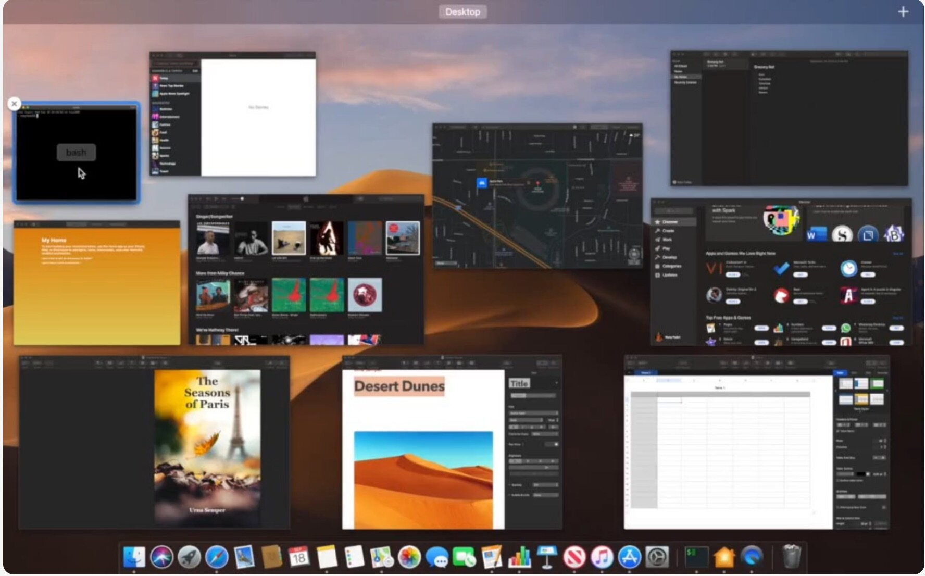Open Calendar icon showing 18

tap(299, 557)
